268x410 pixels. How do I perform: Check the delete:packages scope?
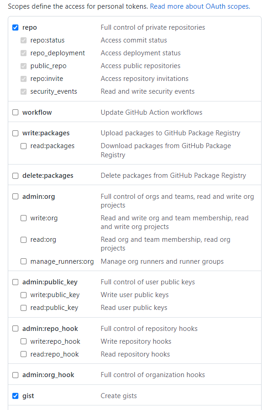[16, 176]
